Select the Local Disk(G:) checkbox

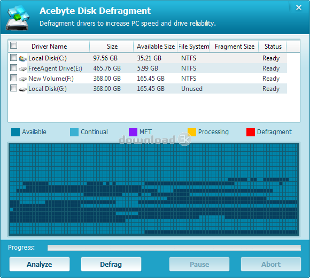(14, 88)
